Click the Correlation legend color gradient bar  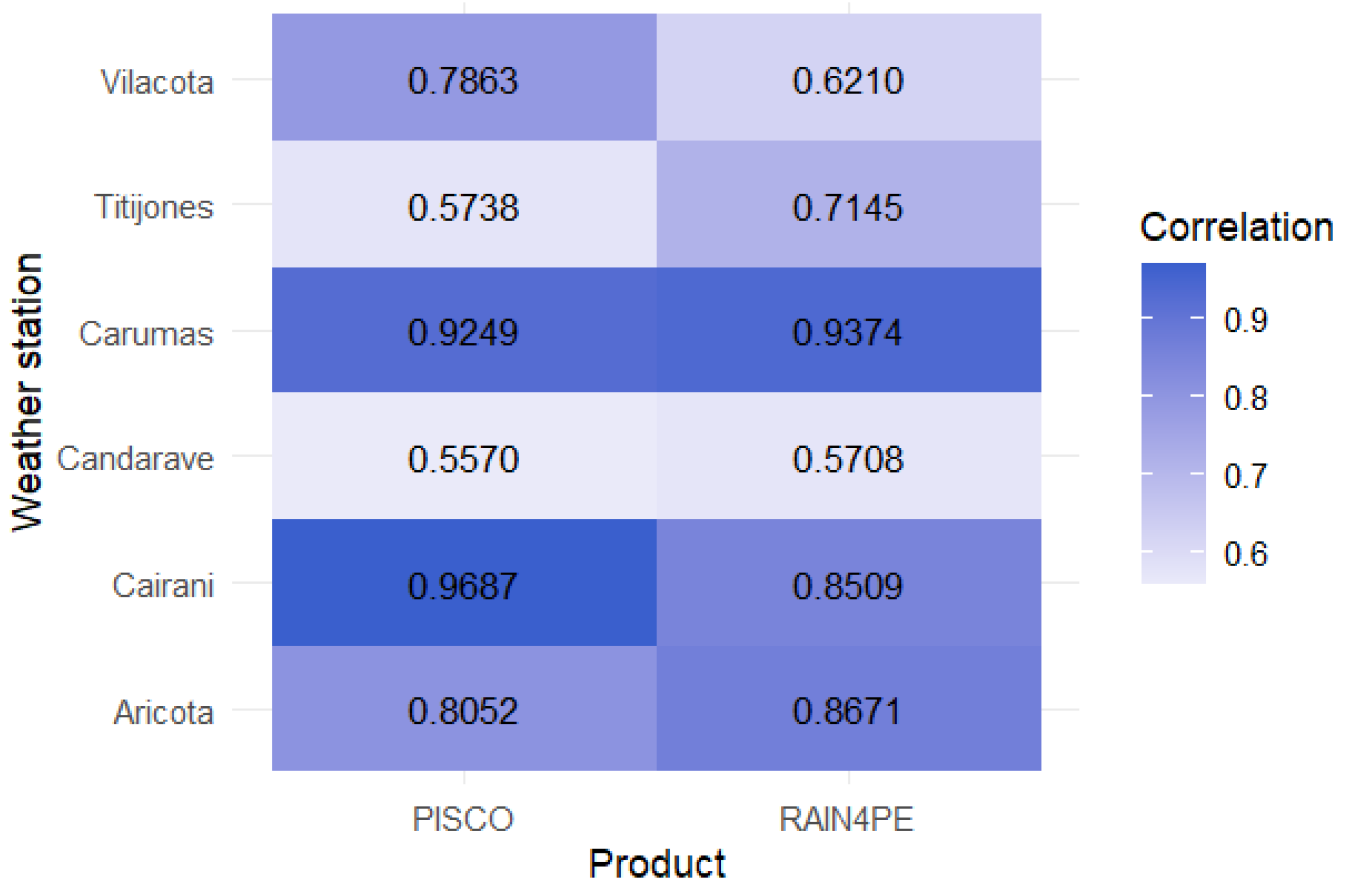tap(1173, 423)
